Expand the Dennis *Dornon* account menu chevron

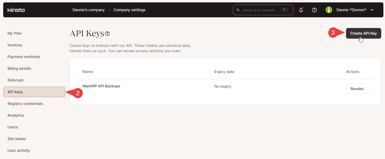click(x=372, y=10)
